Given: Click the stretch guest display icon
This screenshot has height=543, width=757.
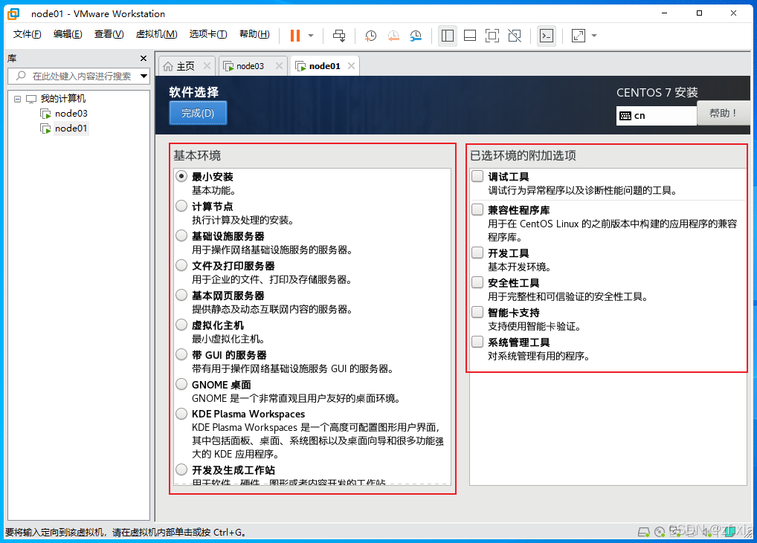Looking at the screenshot, I should [579, 36].
